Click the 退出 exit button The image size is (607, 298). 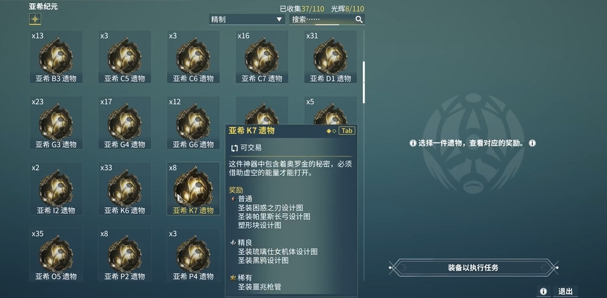[x=565, y=291]
